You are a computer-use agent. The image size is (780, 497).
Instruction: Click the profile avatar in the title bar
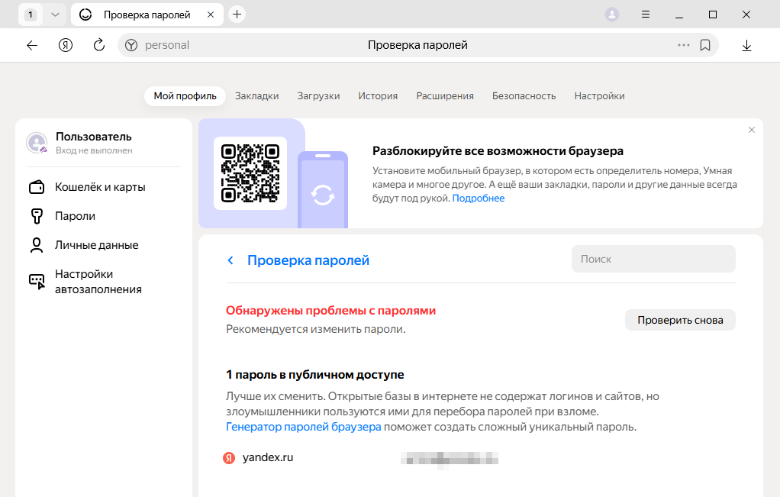pos(612,15)
